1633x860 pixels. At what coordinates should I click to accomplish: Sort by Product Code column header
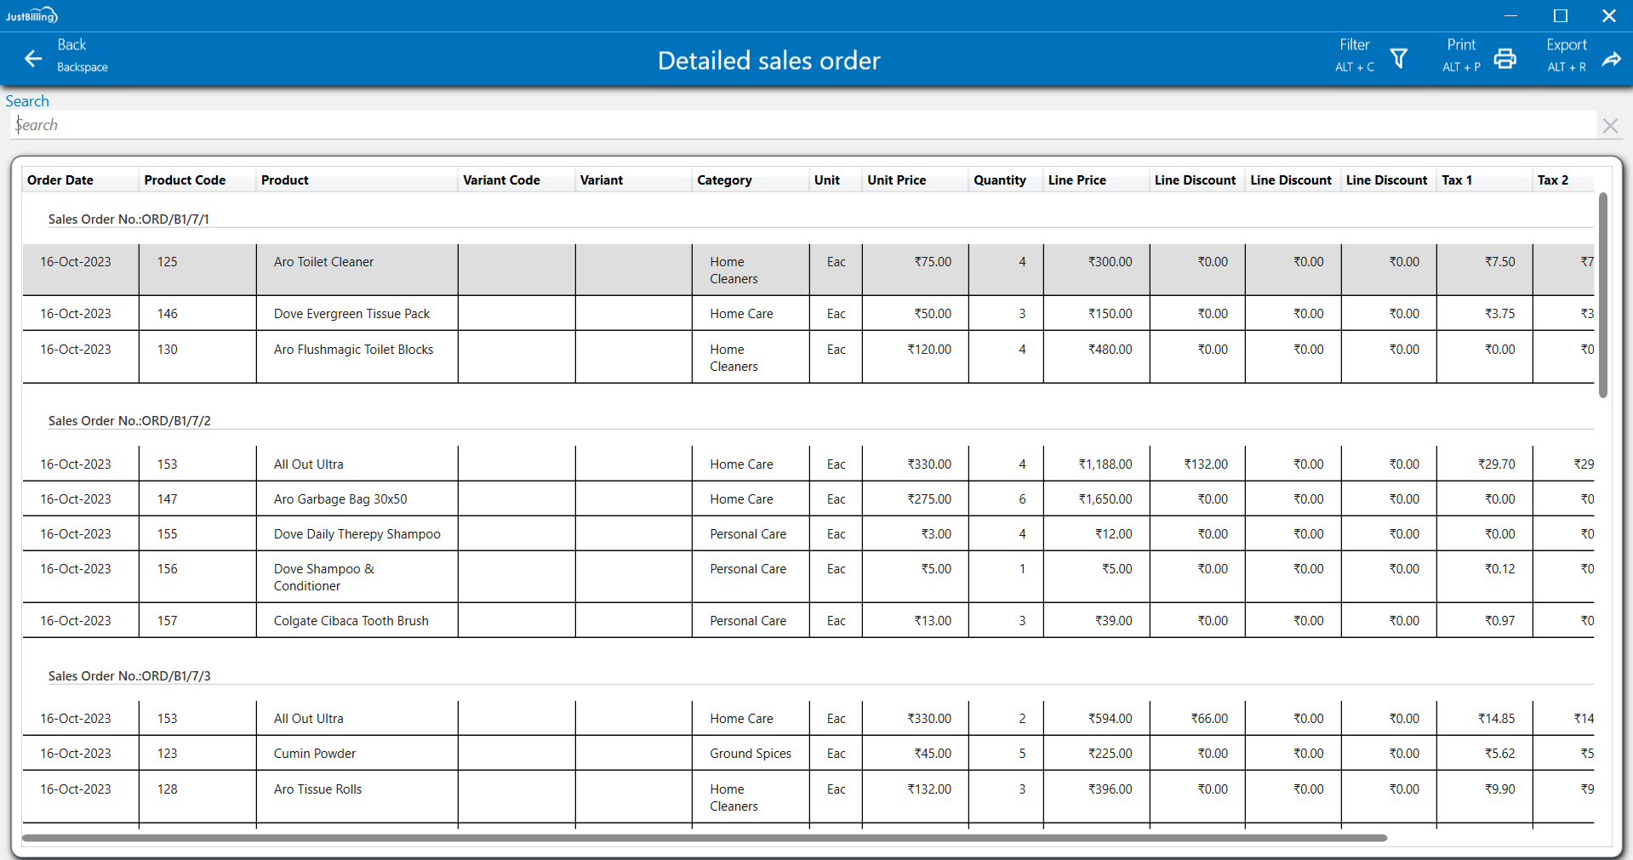(x=185, y=180)
